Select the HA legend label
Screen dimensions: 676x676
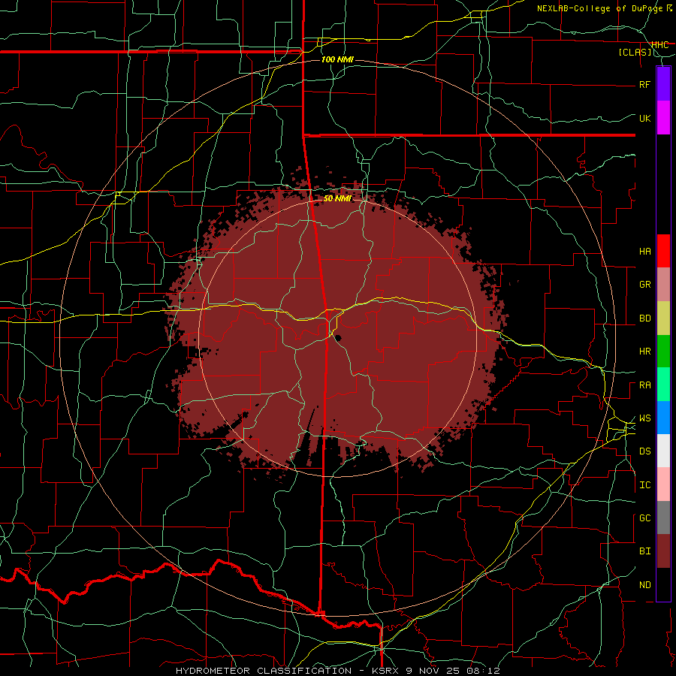point(644,252)
